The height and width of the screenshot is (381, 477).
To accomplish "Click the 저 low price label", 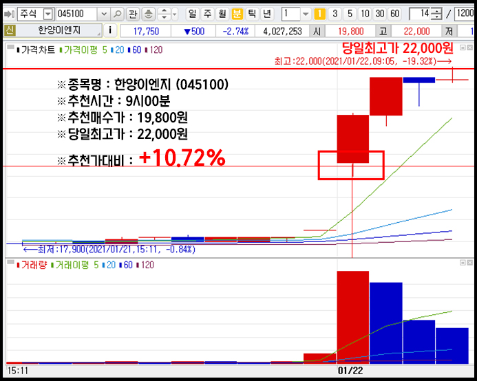I will 449,32.
